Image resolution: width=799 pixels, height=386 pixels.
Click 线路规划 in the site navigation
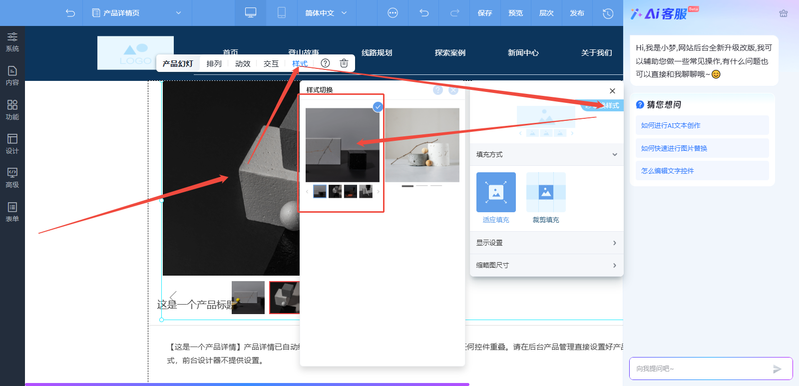(377, 52)
